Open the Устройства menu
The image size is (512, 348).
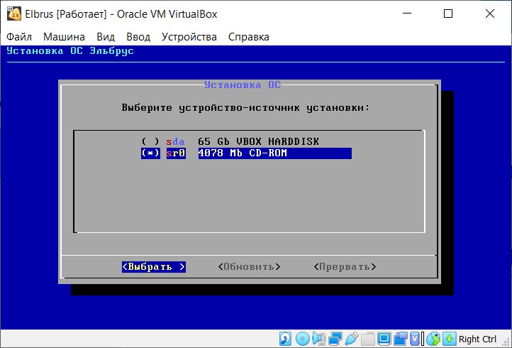(x=189, y=37)
